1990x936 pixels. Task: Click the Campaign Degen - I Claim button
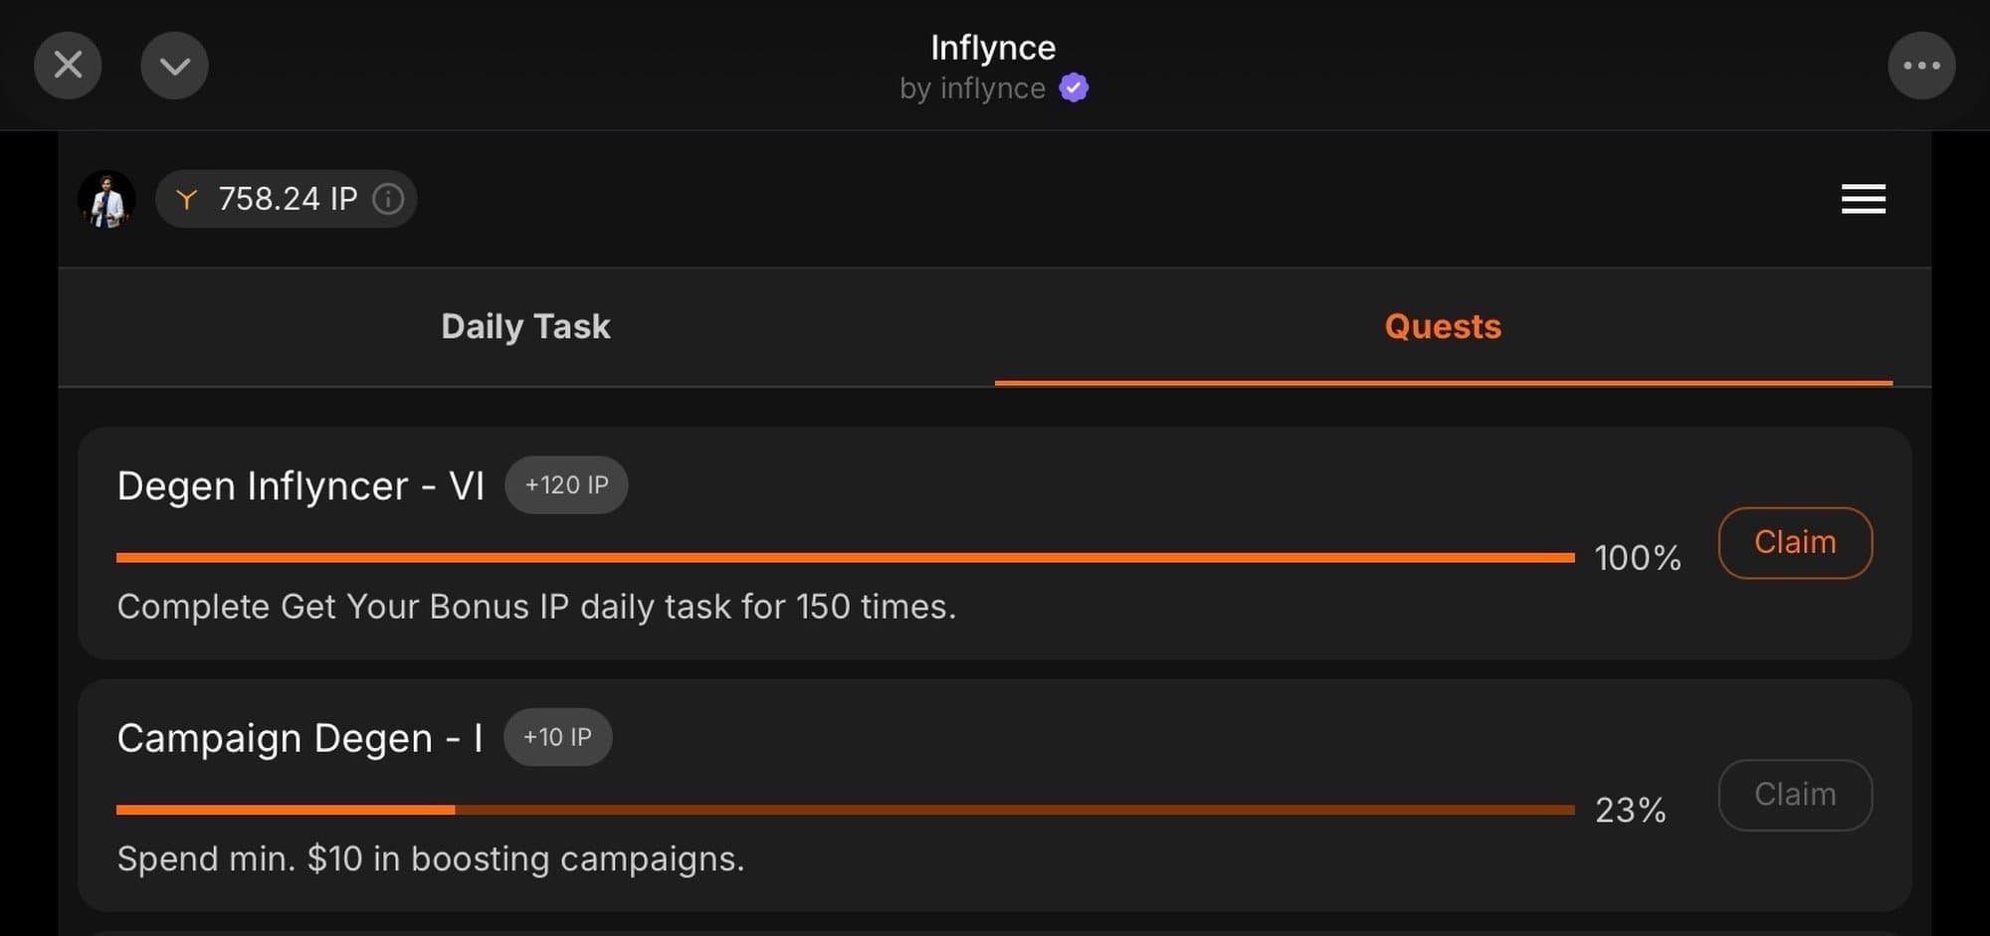[x=1795, y=795]
